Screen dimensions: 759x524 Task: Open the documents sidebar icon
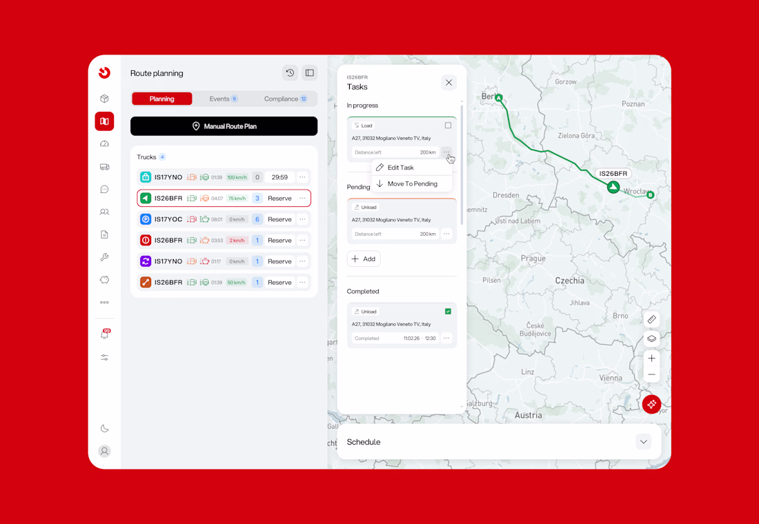[104, 234]
